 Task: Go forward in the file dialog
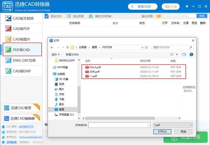tap(58, 47)
